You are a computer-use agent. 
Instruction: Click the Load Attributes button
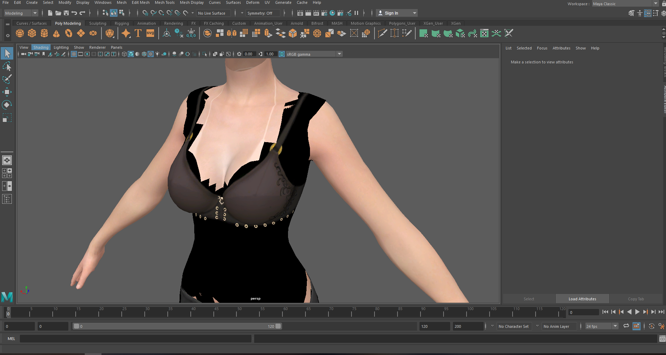pos(582,299)
